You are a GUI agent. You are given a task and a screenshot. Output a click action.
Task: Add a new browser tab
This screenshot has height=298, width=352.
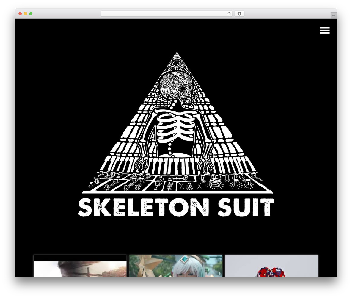[334, 16]
